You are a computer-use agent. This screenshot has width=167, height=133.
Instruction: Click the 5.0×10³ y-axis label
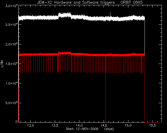11,103
